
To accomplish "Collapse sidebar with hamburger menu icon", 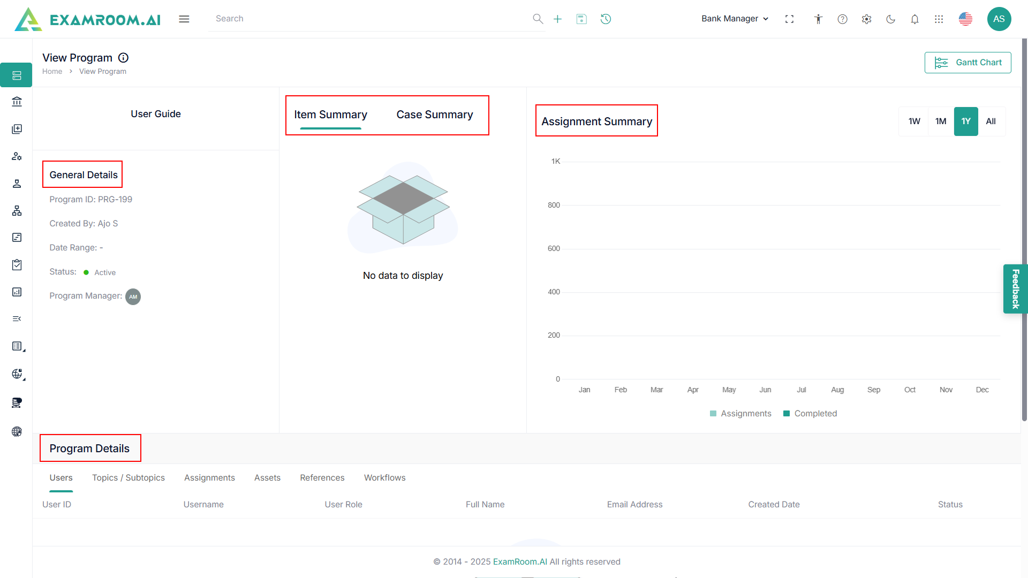I will pos(184,19).
